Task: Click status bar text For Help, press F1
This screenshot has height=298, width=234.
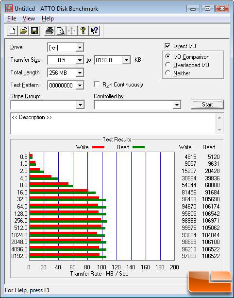Action: pos(27,290)
